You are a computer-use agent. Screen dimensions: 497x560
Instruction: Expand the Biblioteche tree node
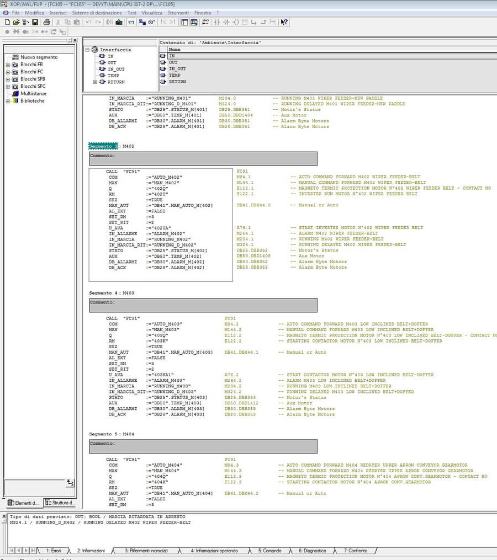pos(8,101)
